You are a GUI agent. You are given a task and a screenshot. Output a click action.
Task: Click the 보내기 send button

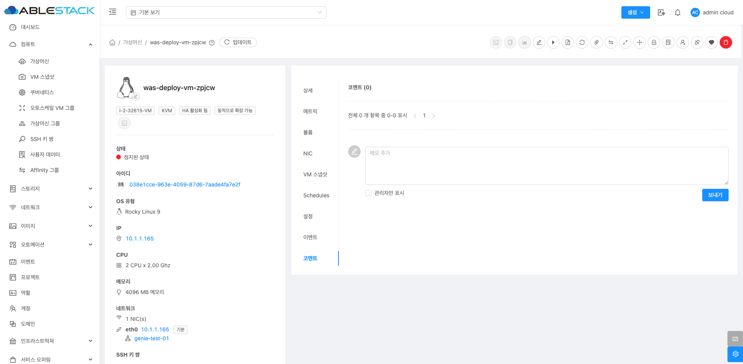click(x=715, y=195)
